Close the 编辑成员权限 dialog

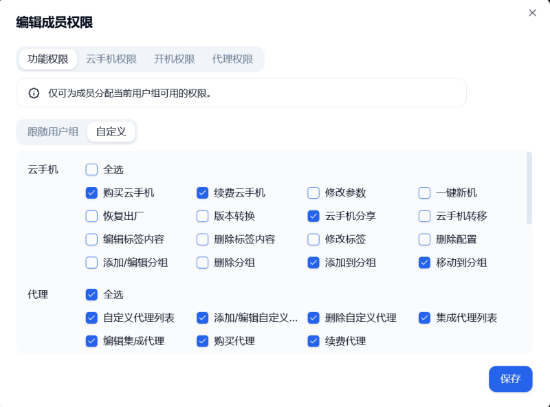click(532, 12)
